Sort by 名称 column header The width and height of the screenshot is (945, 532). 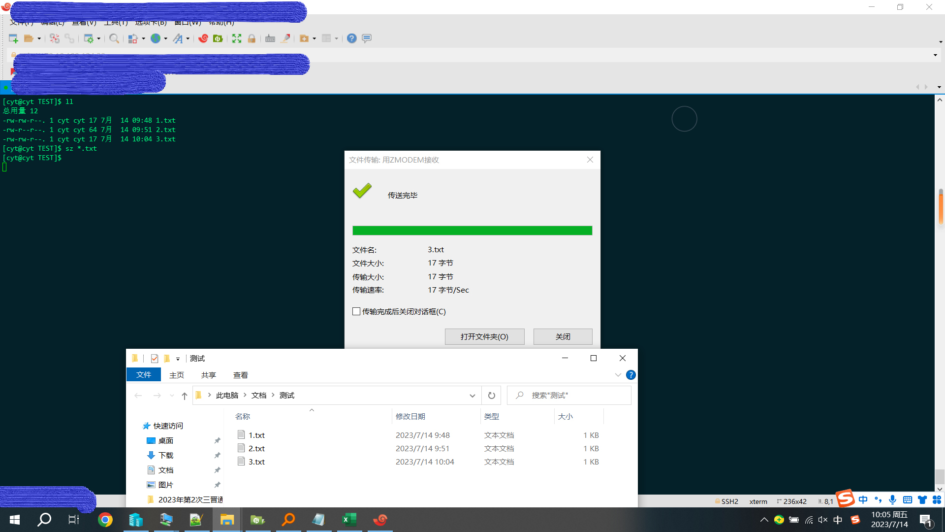[x=311, y=417]
